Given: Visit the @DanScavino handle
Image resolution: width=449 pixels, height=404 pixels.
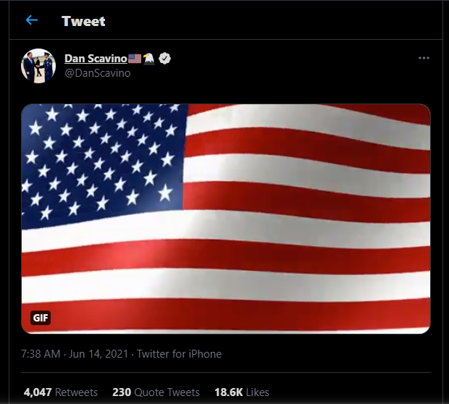Looking at the screenshot, I should point(98,73).
